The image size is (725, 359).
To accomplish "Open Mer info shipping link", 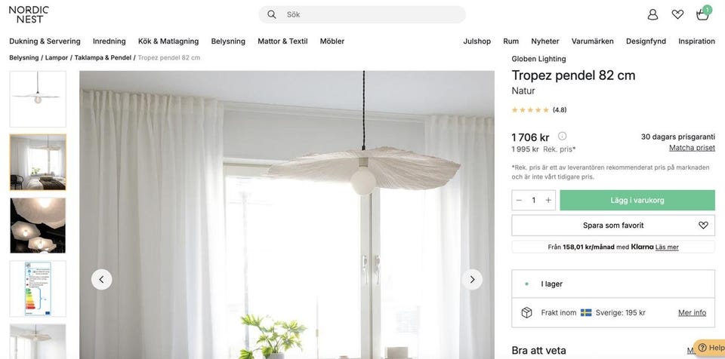I will (693, 313).
